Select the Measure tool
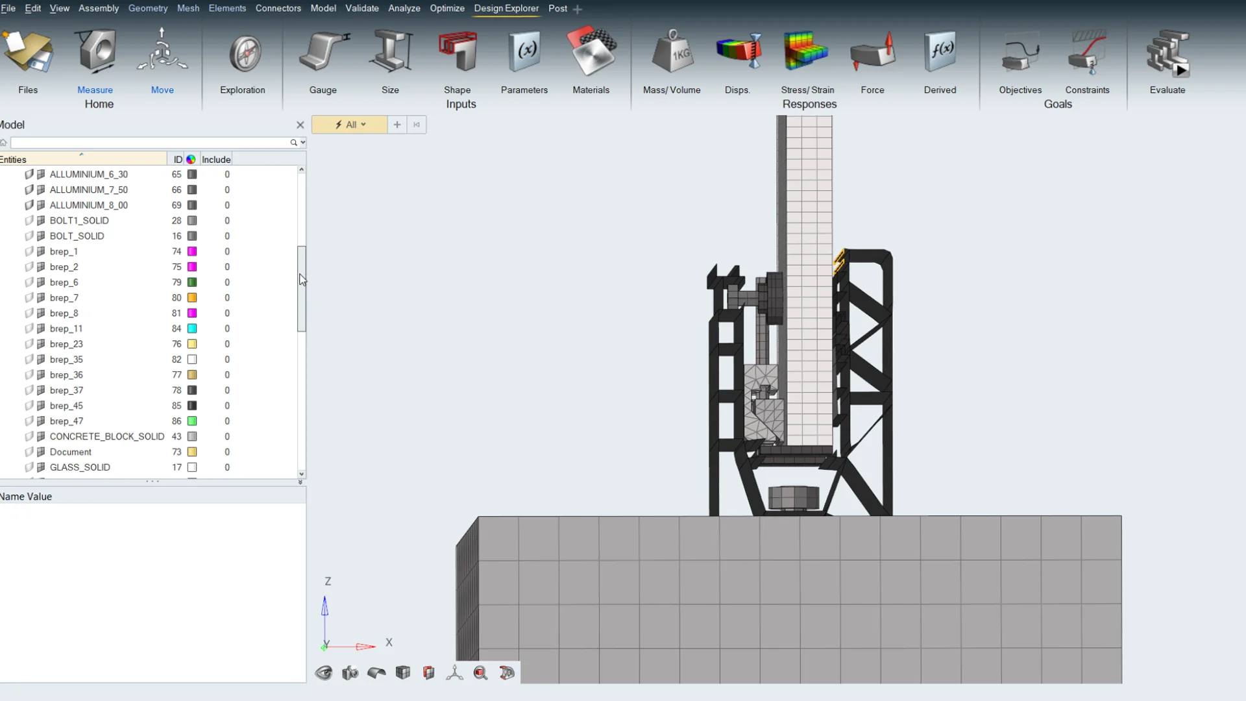The image size is (1246, 701). click(x=96, y=52)
